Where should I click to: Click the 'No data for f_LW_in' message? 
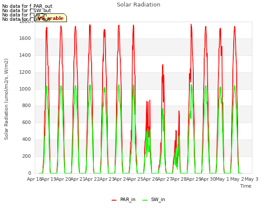(24, 15)
